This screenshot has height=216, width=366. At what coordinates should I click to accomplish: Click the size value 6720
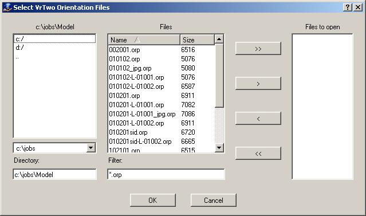188,132
